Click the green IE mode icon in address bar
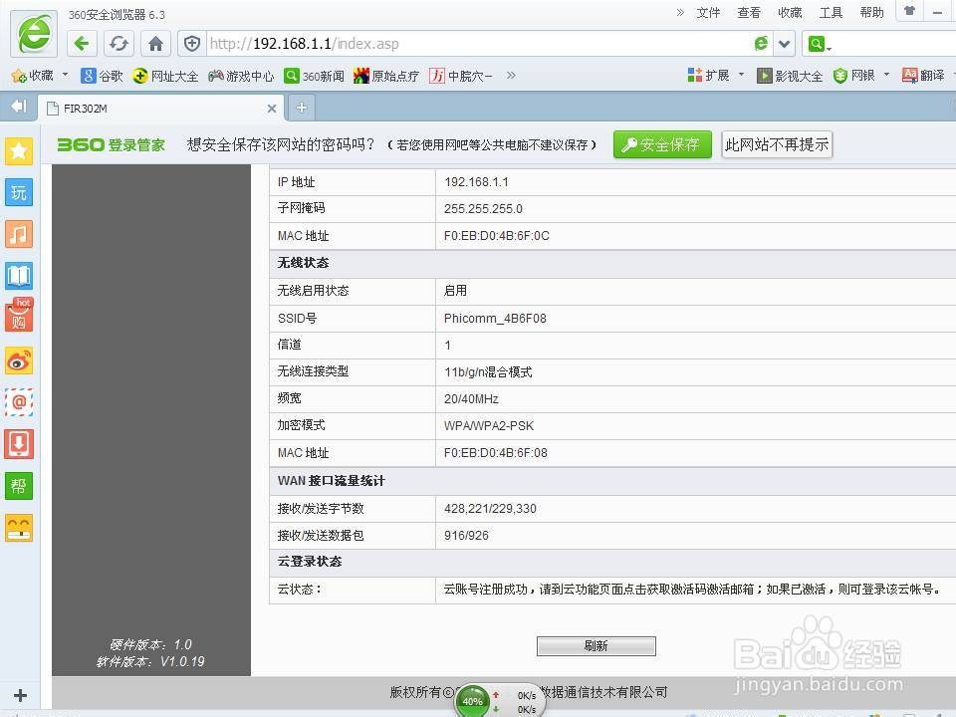 coord(761,43)
